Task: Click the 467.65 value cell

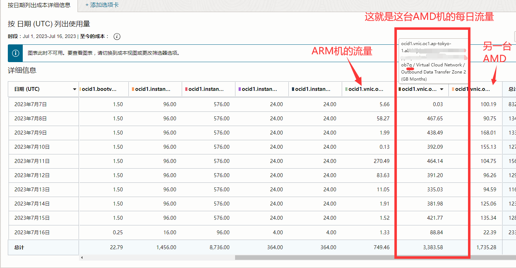Action: coord(435,119)
